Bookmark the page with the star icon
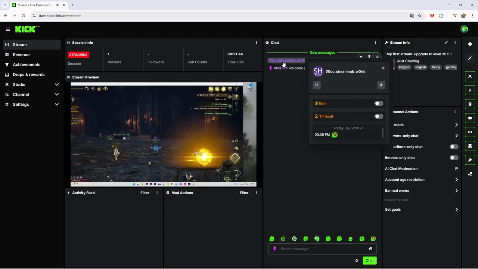 pyautogui.click(x=420, y=16)
